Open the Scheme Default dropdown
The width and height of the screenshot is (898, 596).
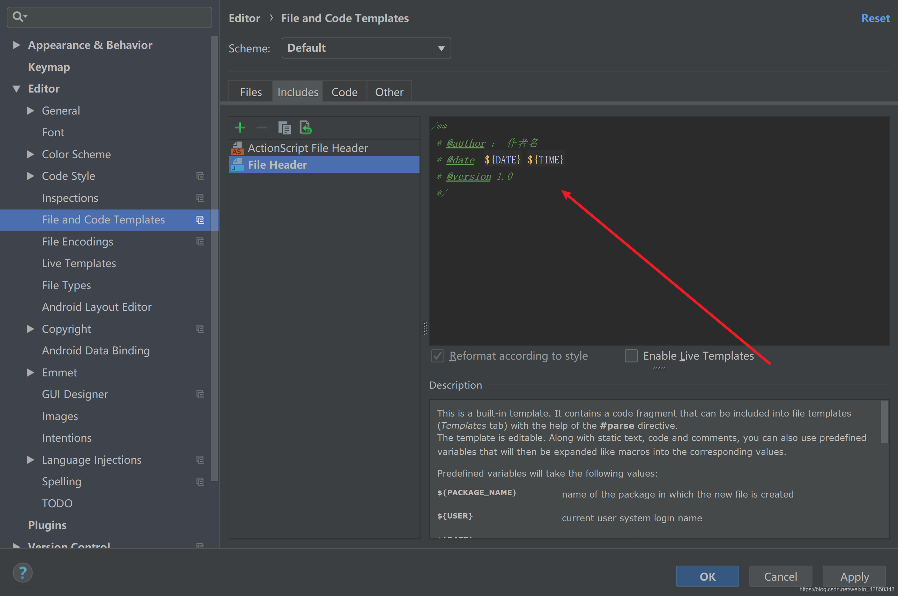441,48
